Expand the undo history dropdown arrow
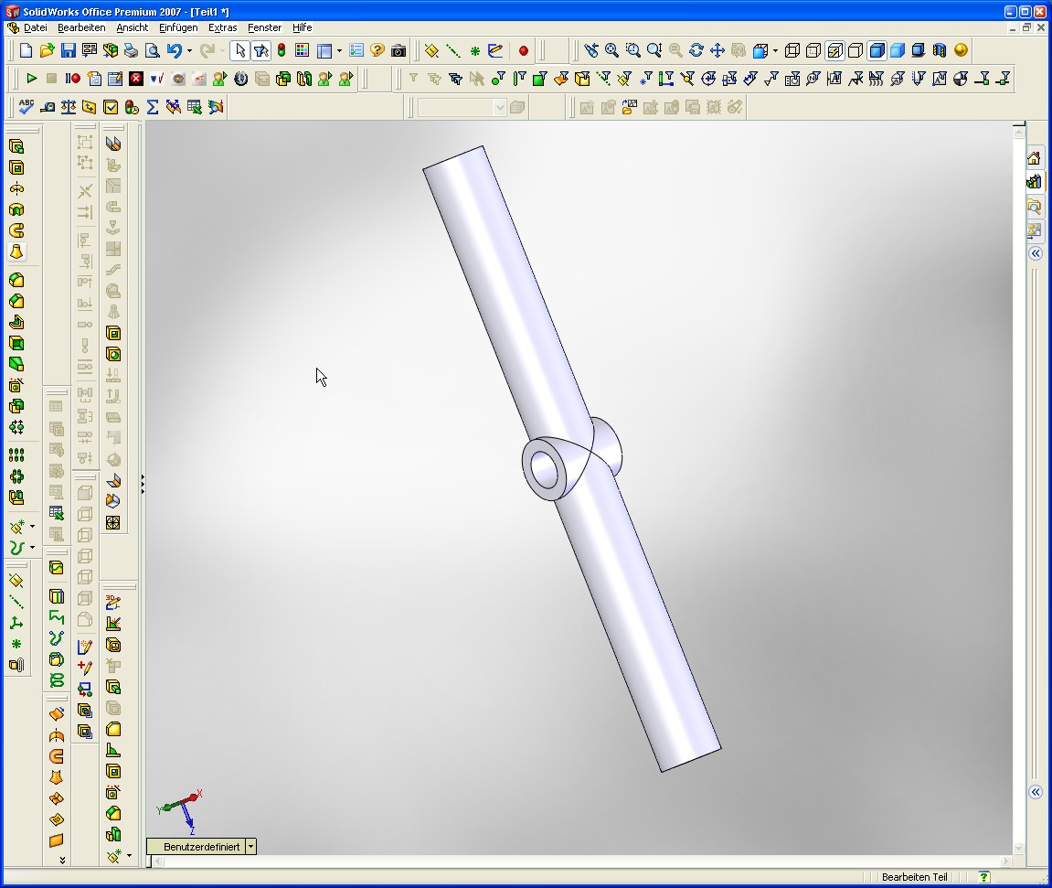1052x888 pixels. tap(189, 50)
